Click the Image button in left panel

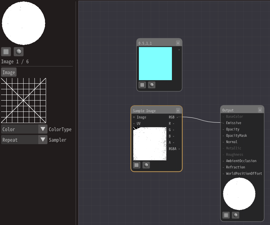[x=9, y=72]
